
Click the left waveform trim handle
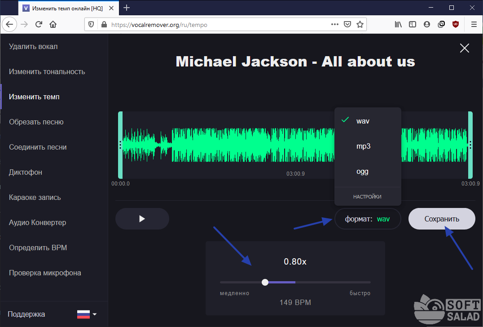[x=120, y=145]
